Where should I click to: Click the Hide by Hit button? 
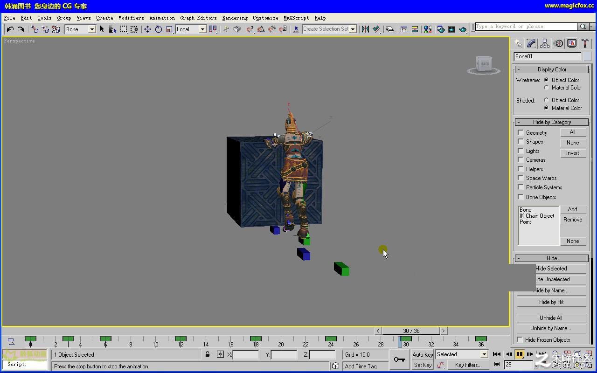[x=551, y=302]
